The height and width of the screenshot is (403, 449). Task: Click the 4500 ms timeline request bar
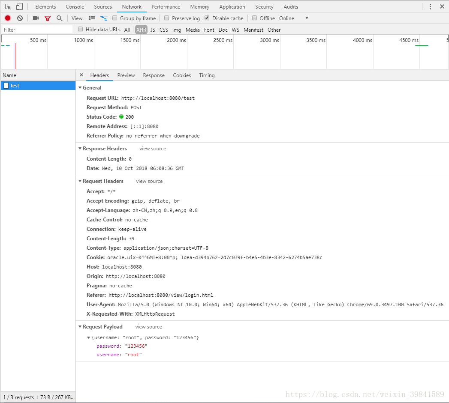(422, 45)
